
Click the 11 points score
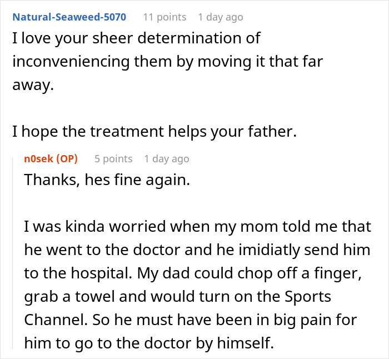click(164, 17)
